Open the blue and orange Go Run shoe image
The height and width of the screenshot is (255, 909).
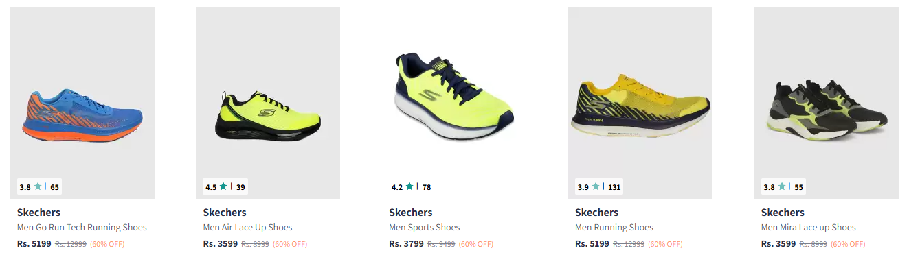point(82,103)
